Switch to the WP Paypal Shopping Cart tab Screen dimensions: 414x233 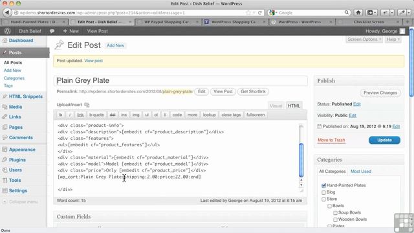click(x=168, y=22)
